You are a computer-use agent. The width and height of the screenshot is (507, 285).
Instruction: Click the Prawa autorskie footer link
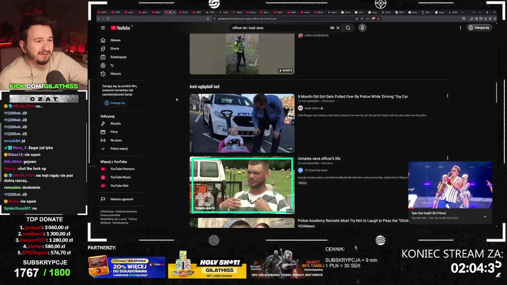point(110,215)
